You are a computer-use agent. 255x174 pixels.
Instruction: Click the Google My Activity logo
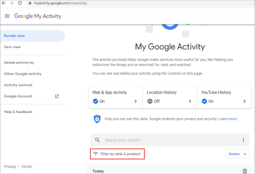tap(38, 16)
